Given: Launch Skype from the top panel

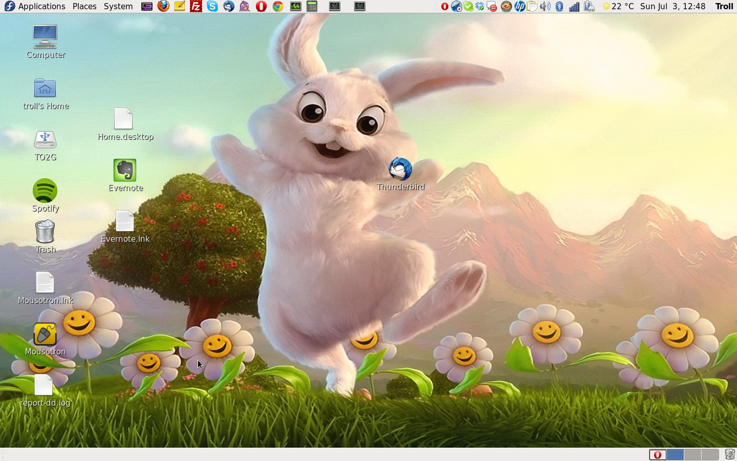Looking at the screenshot, I should pos(212,6).
